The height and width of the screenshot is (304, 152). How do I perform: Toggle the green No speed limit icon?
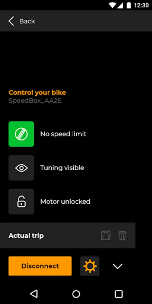pos(21,134)
